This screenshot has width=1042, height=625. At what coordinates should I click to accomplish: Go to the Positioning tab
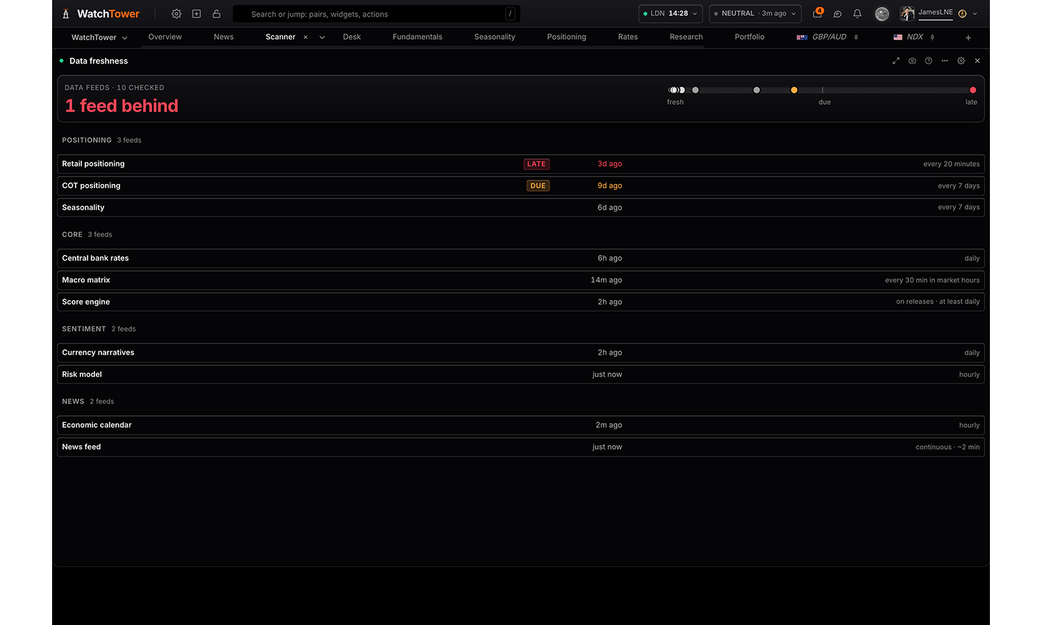click(567, 37)
